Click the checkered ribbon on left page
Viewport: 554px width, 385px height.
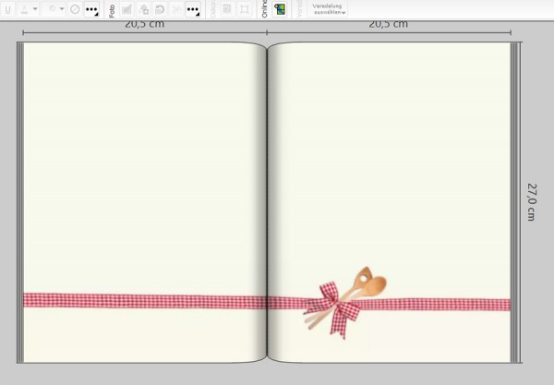138,300
